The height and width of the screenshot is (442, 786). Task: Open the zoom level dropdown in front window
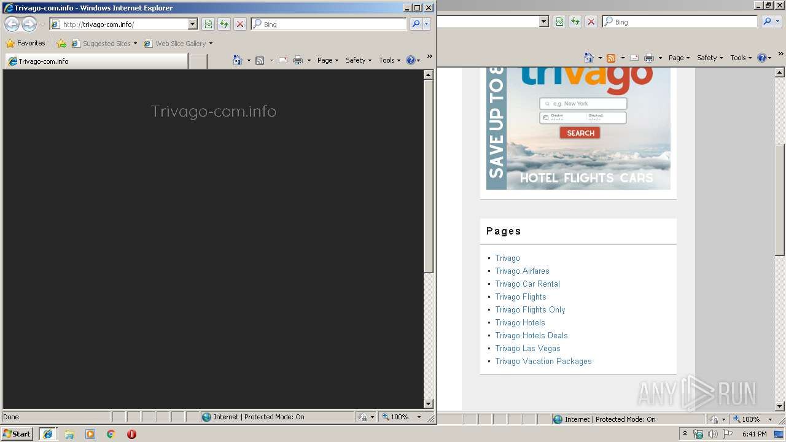(419, 417)
